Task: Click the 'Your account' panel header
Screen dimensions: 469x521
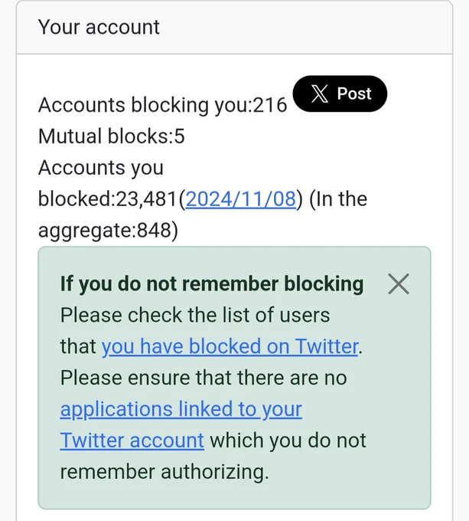Action: point(234,28)
